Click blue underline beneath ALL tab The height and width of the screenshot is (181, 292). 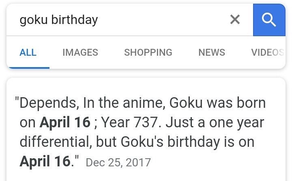(x=28, y=67)
